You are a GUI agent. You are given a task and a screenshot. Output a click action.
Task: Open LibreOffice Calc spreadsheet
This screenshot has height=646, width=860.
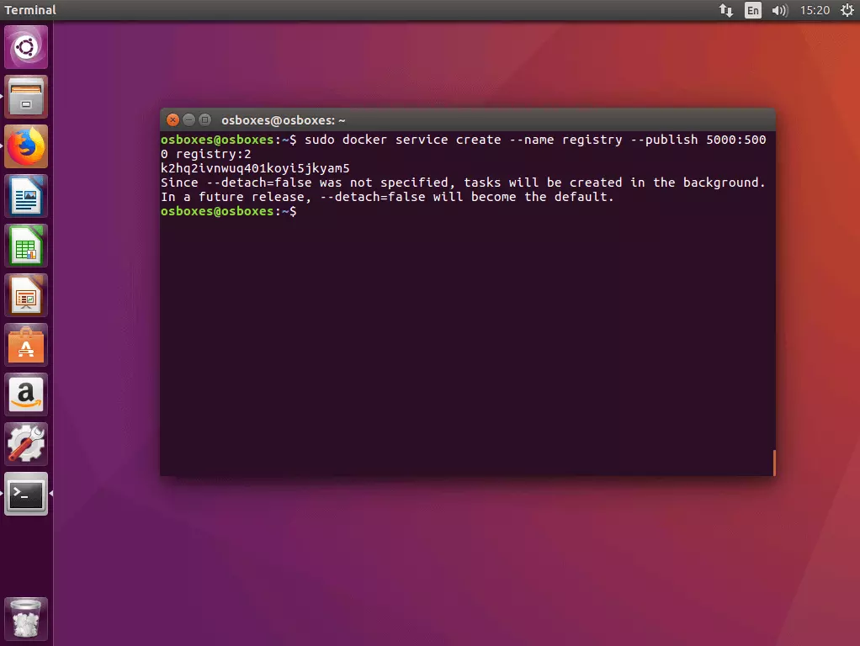pyautogui.click(x=26, y=246)
